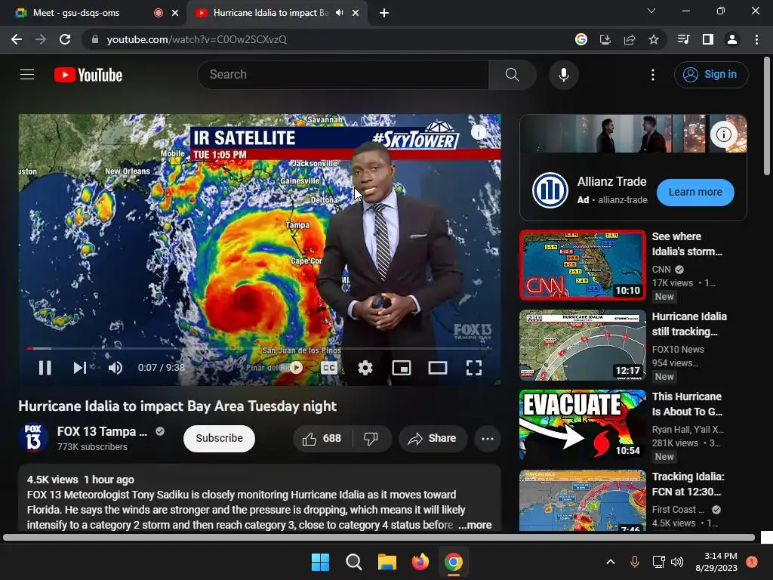This screenshot has height=580, width=773.
Task: Click the page vertical scrollbar
Action: [767, 117]
